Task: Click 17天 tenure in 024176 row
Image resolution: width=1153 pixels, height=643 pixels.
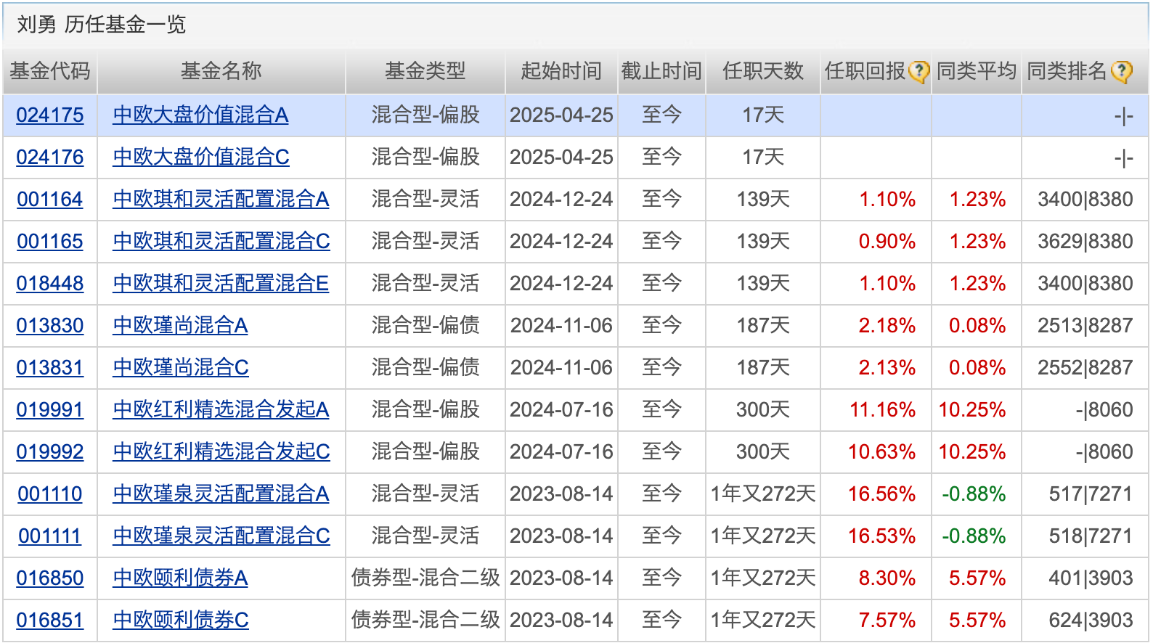Action: 763,157
